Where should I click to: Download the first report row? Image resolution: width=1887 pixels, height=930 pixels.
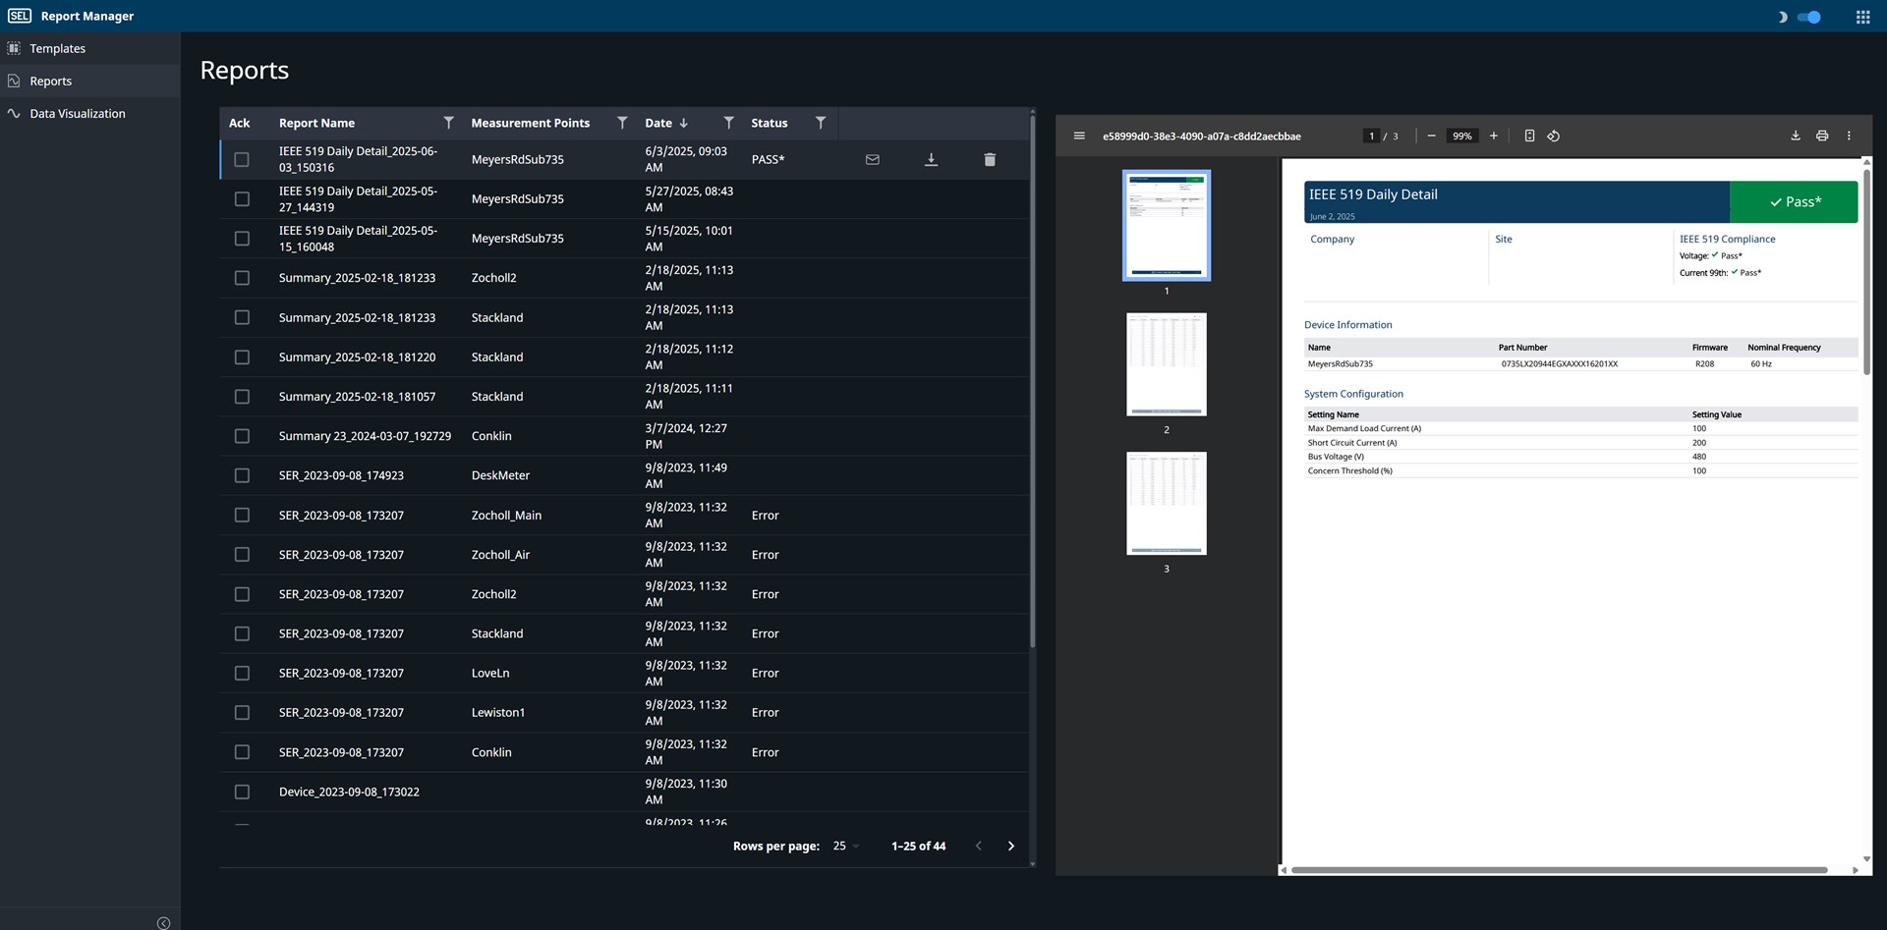(x=931, y=159)
